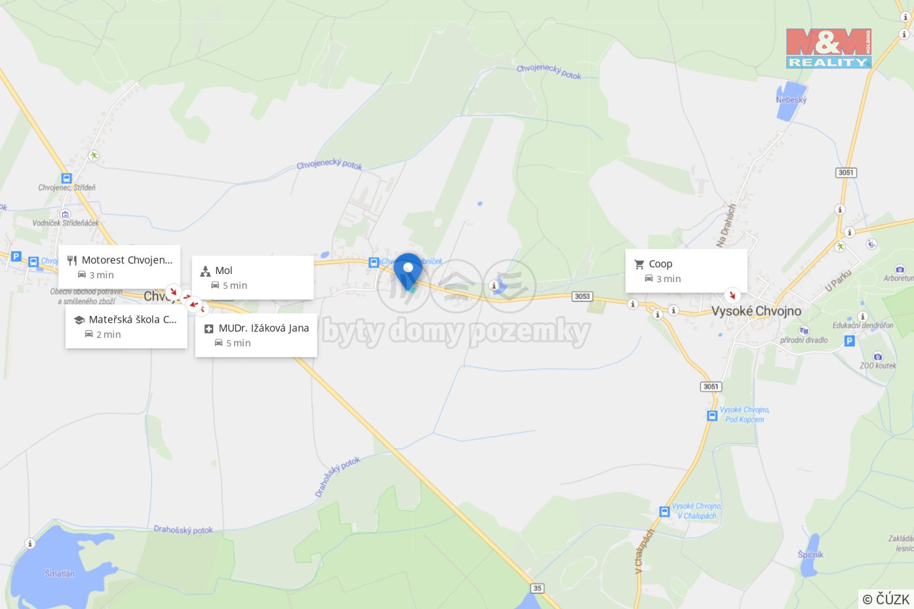Click the parking icon near Edukační dendrofon

[849, 341]
